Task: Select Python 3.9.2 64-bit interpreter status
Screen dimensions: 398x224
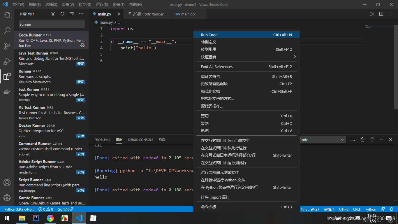Action: pos(19,209)
